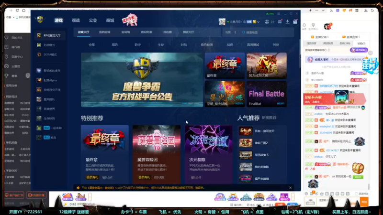
Task: Open the 直播回看 link in chat panel
Action: pyautogui.click(x=351, y=37)
